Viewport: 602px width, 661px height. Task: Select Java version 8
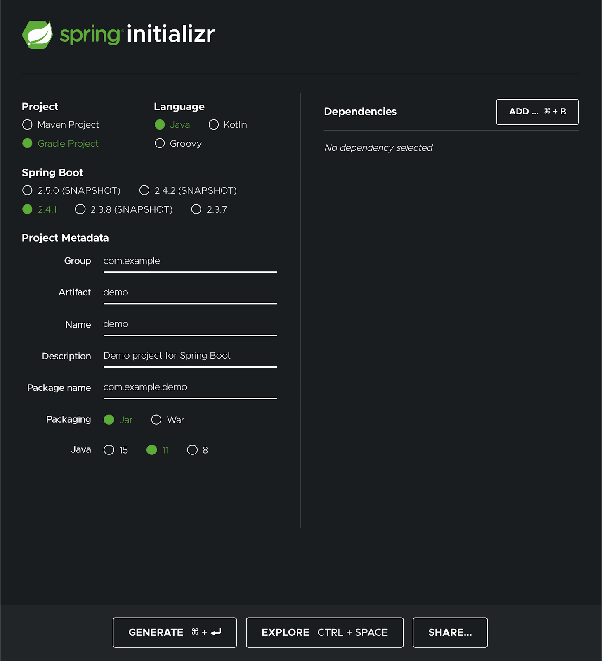click(192, 450)
